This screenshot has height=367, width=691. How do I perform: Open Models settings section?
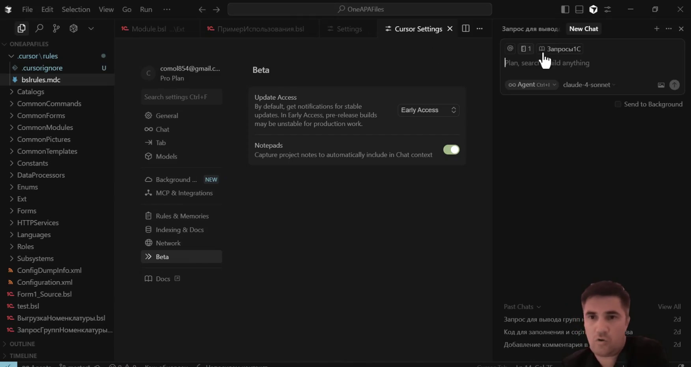click(181, 156)
